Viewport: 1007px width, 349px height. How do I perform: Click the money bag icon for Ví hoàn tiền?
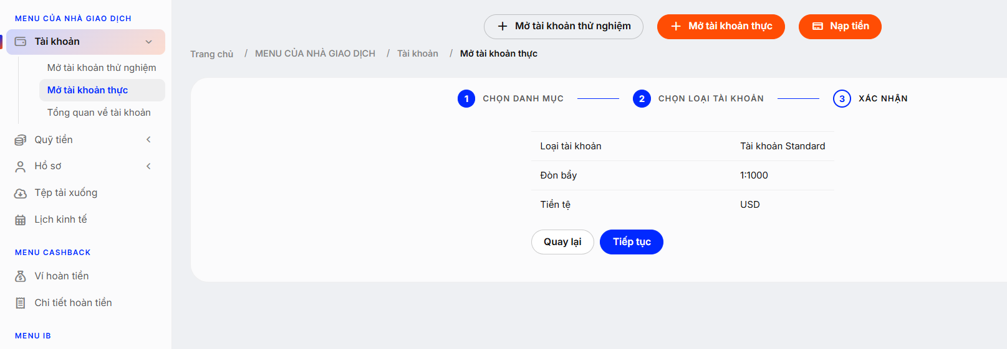[x=21, y=276]
